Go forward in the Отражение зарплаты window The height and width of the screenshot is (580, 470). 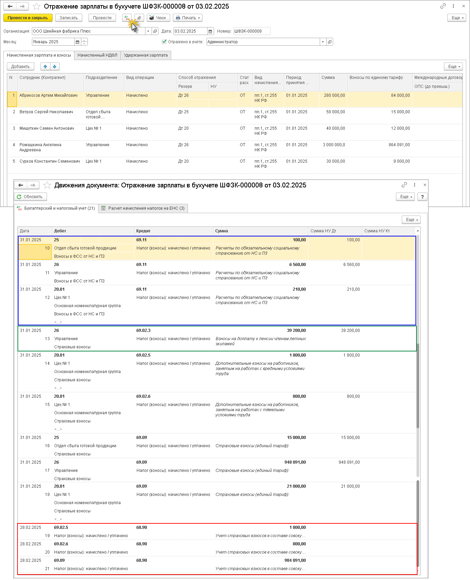tap(22, 6)
